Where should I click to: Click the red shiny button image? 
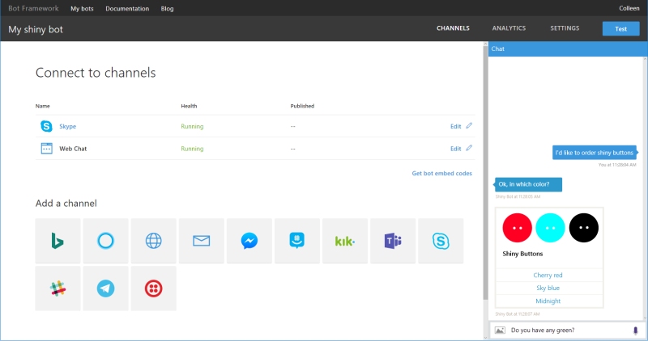517,228
